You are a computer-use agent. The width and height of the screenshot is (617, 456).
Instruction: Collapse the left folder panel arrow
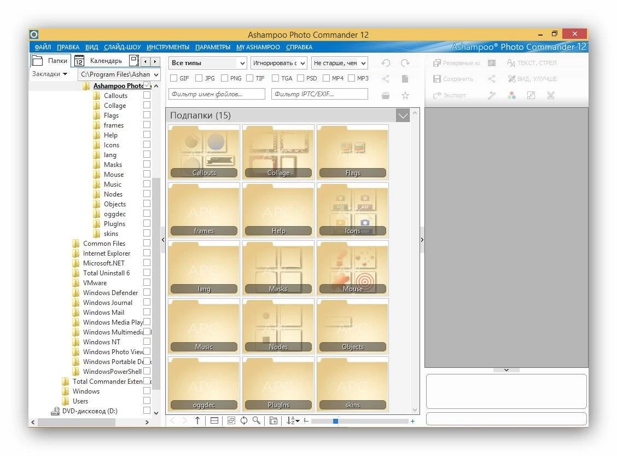(163, 239)
